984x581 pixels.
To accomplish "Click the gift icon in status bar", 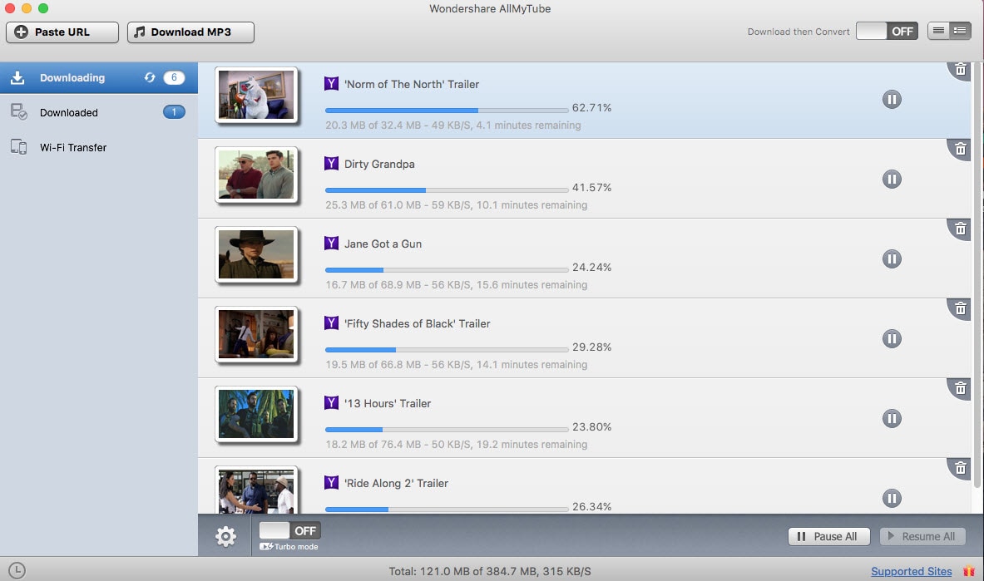I will 969,571.
